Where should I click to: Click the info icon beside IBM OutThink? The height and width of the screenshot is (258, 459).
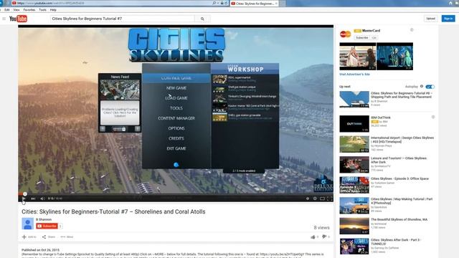(x=433, y=117)
